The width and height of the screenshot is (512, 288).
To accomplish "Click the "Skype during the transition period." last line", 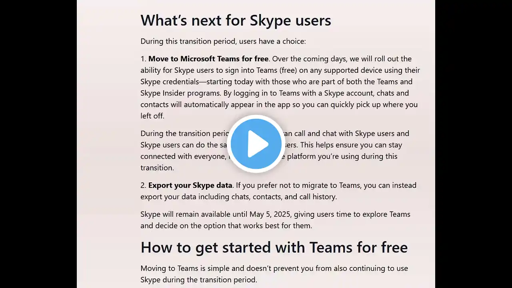I will (x=198, y=280).
